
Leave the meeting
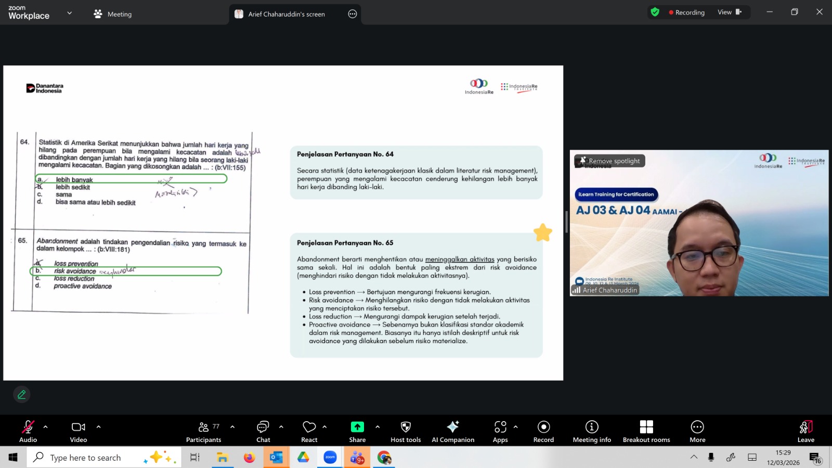tap(805, 431)
